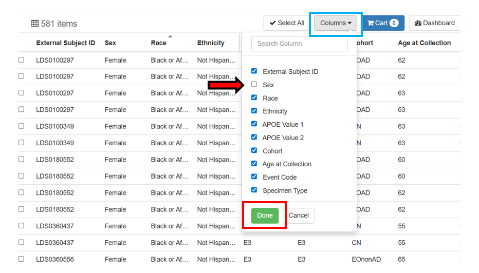This screenshot has height=273, width=479.
Task: Click the Search Column input field
Action: (299, 44)
